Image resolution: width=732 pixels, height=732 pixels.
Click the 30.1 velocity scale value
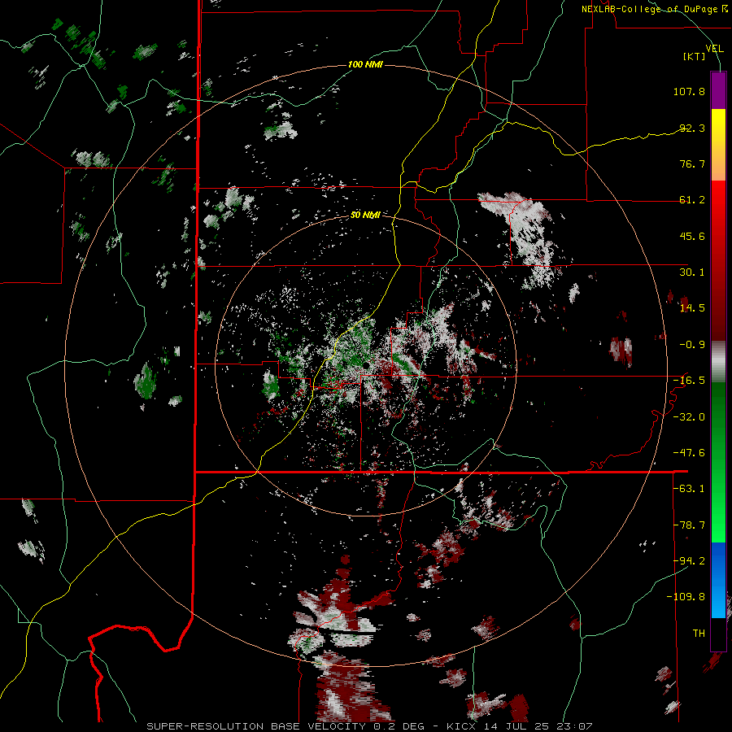(692, 272)
